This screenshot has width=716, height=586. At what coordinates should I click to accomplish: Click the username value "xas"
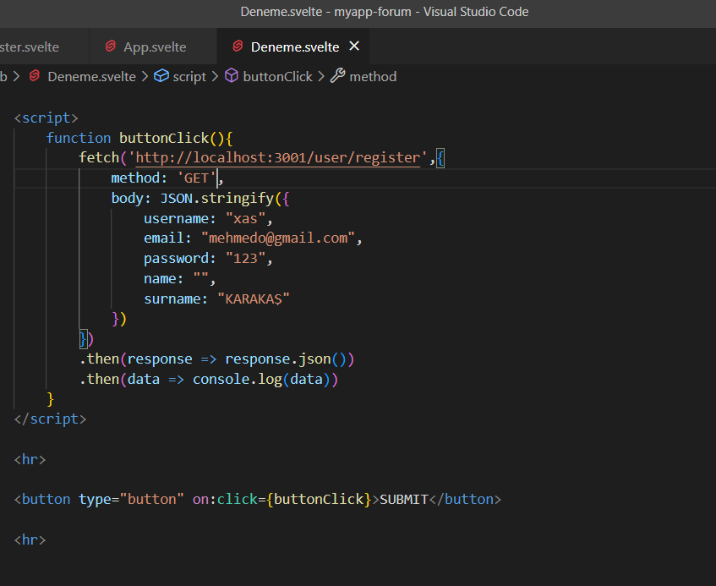pos(246,218)
